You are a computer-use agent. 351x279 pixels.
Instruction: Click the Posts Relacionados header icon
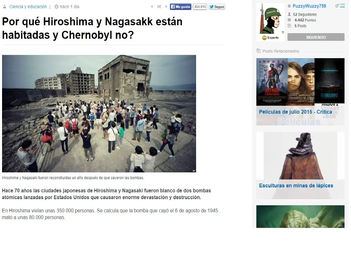(258, 51)
